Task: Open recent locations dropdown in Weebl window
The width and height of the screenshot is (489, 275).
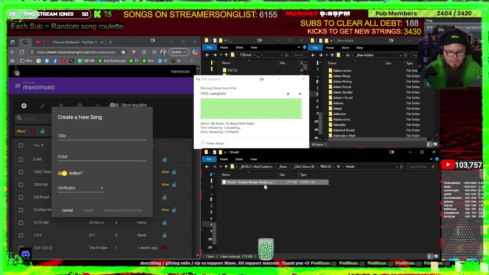Action: [220, 167]
